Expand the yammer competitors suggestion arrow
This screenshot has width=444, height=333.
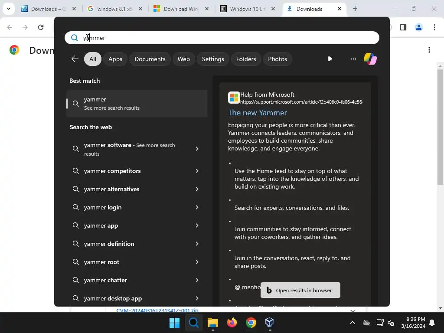197,171
